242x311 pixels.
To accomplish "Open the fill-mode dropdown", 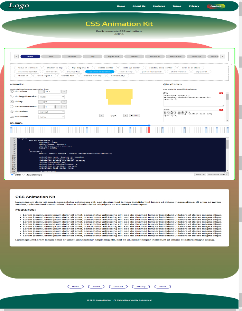I will click(x=51, y=117).
